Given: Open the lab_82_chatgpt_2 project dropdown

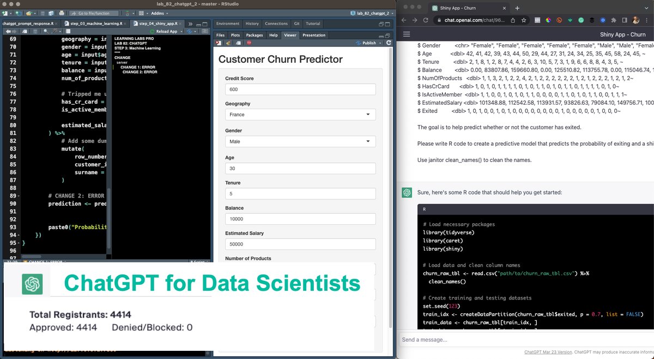Looking at the screenshot, I should 372,13.
